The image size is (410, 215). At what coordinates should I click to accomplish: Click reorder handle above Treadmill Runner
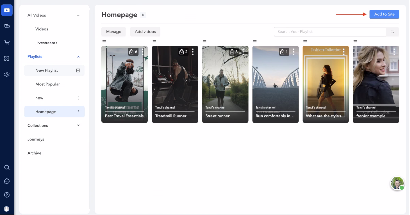pyautogui.click(x=154, y=42)
